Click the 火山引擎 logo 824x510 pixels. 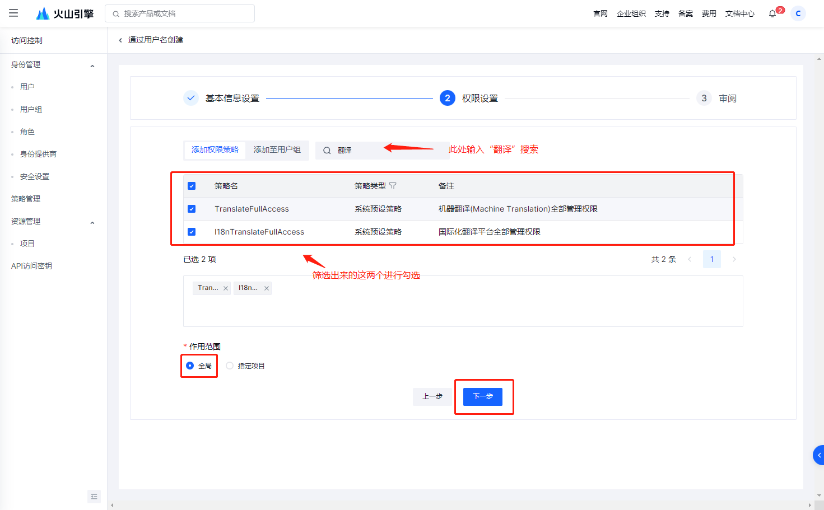click(x=65, y=13)
